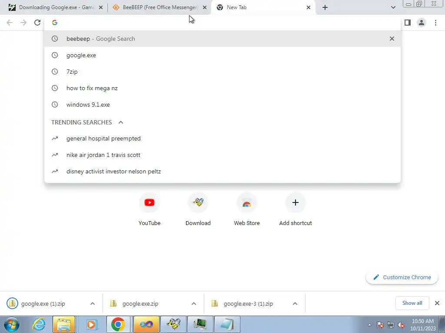445x333 pixels.
Task: Collapse the Trending Searches section
Action: click(x=121, y=122)
